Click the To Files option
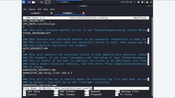175x98 pixels. 124,94
